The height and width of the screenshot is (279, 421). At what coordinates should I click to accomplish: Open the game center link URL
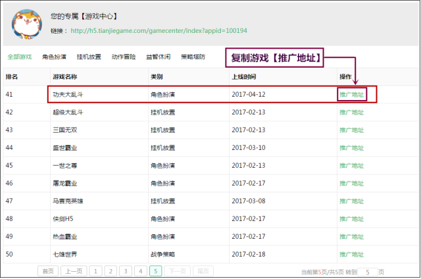click(x=159, y=31)
